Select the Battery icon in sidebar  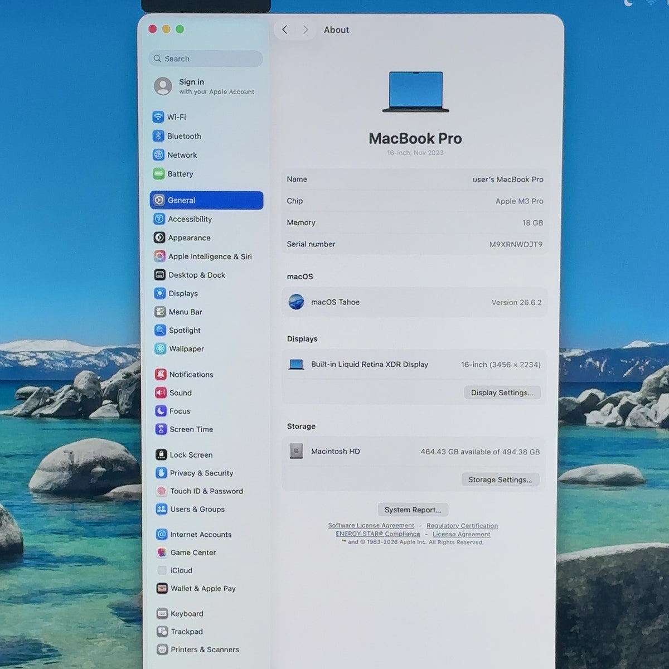coord(158,174)
